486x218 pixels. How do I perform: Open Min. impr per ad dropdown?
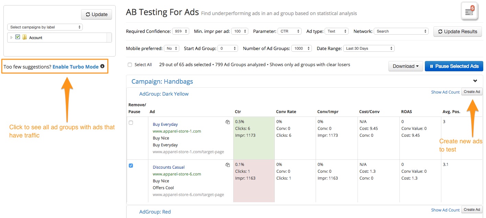click(x=240, y=31)
